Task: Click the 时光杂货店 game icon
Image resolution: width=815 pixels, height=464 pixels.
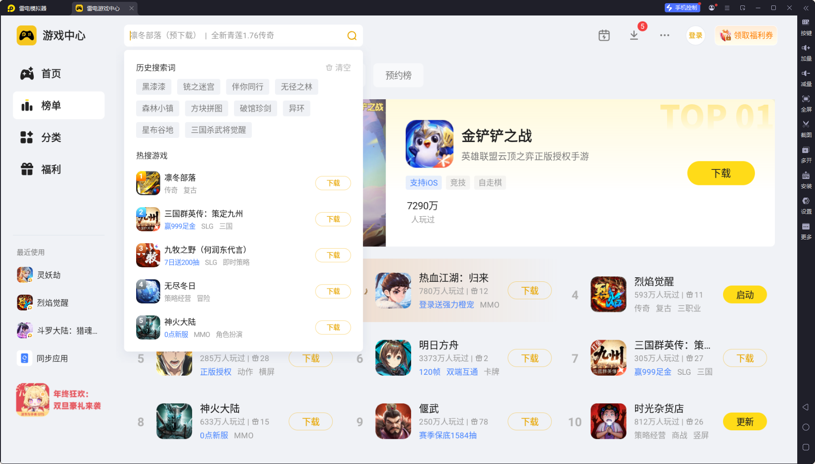Action: (608, 421)
